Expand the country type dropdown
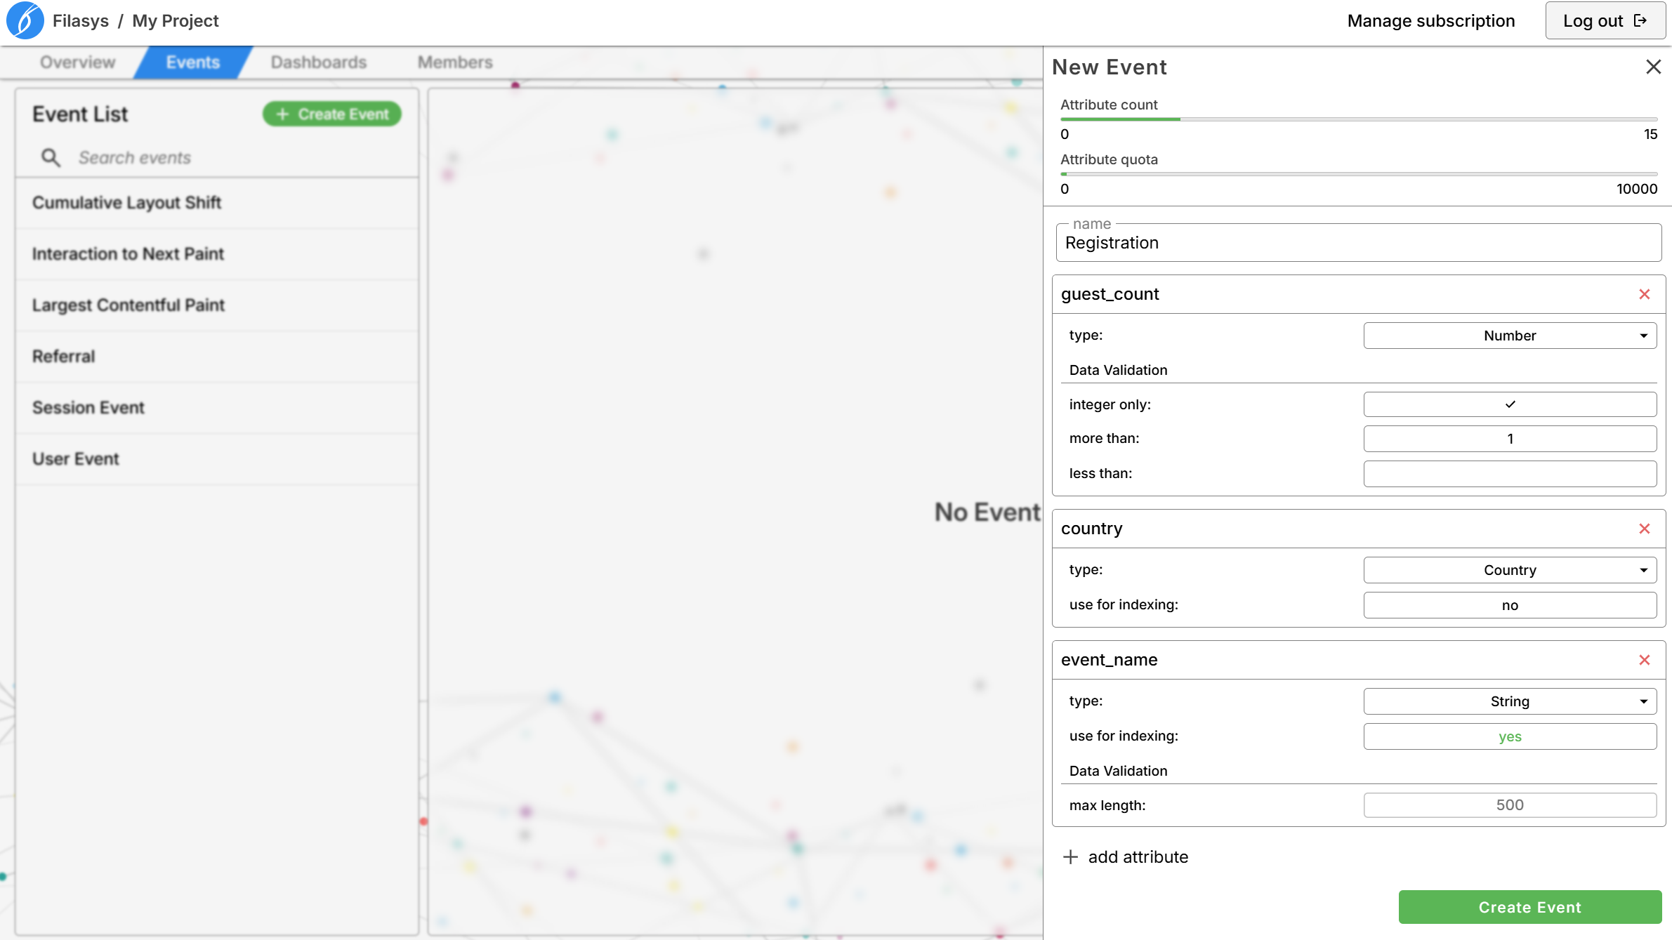 pos(1510,570)
